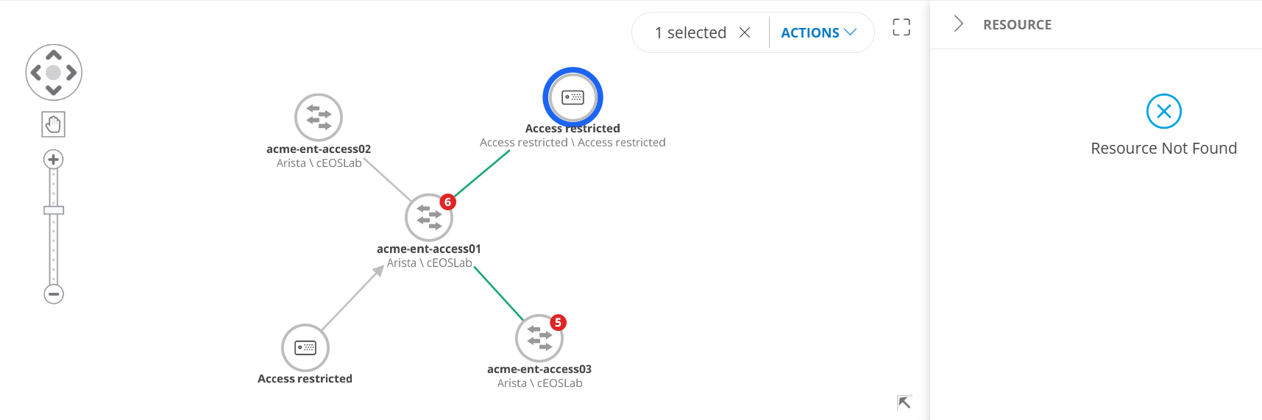Click the highlighted Access restricted node
This screenshot has height=420, width=1262.
[572, 97]
